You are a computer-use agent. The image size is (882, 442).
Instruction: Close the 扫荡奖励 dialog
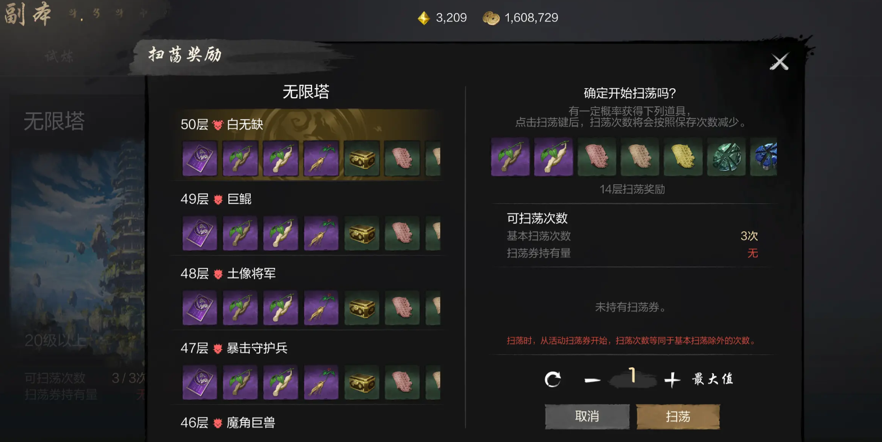click(x=779, y=62)
